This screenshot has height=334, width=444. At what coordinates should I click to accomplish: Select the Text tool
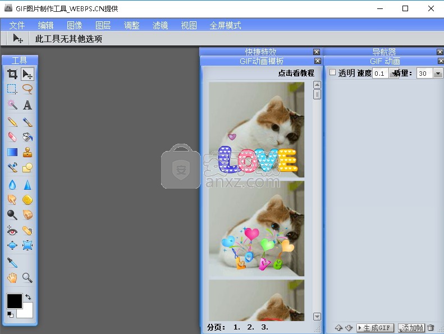28,105
